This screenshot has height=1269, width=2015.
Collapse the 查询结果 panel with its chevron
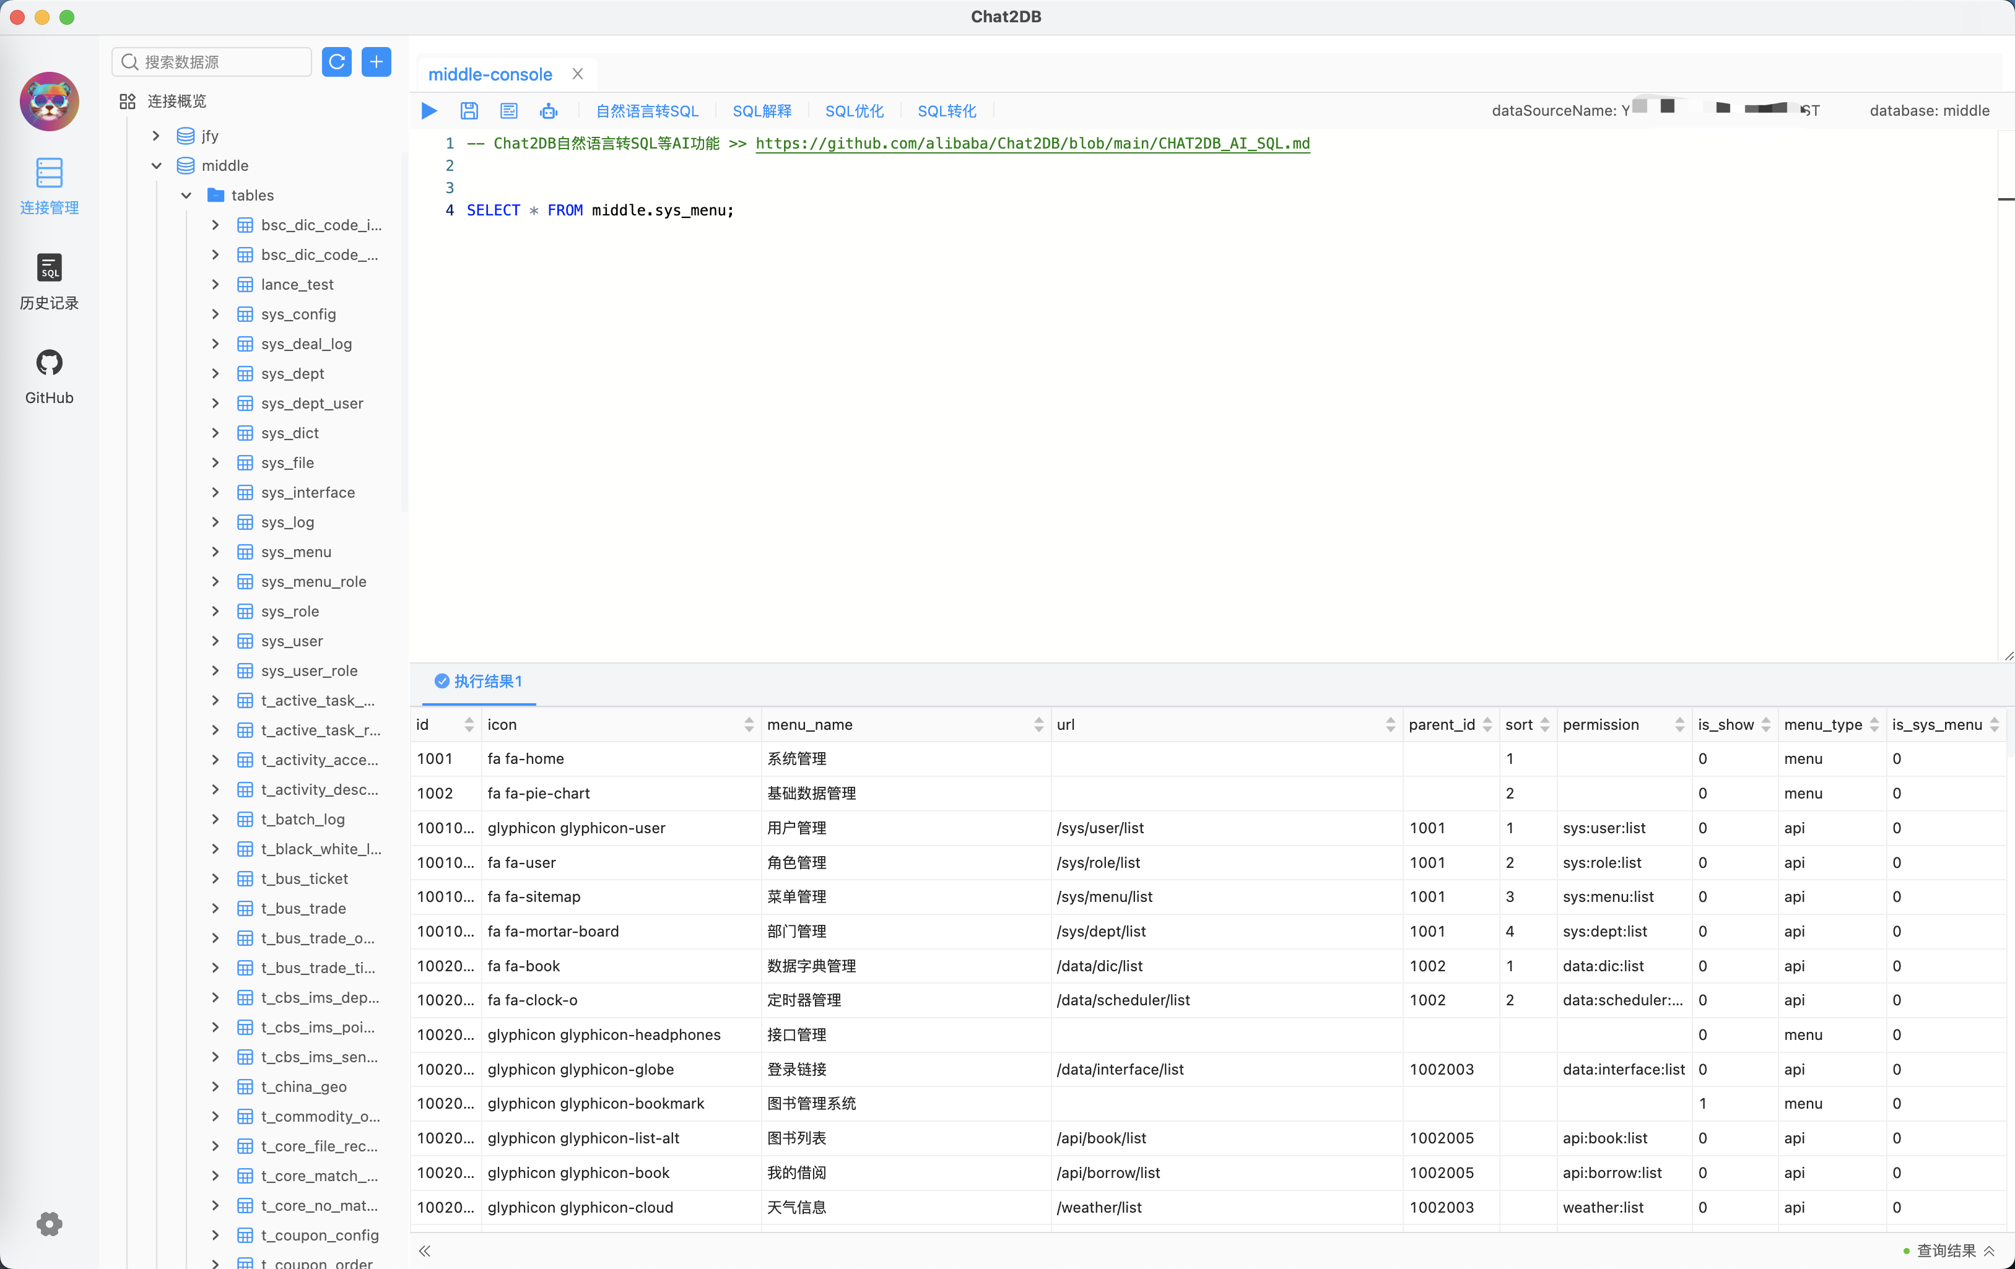[x=1990, y=1250]
